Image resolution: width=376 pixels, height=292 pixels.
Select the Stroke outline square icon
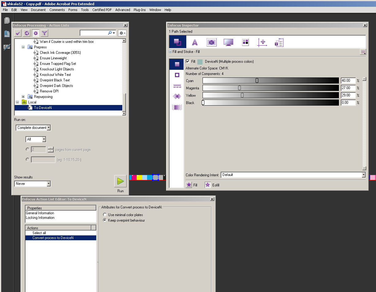coord(177,75)
